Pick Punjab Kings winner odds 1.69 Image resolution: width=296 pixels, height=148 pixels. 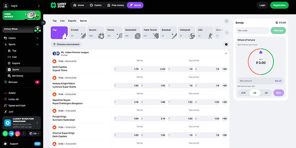[x=127, y=118]
